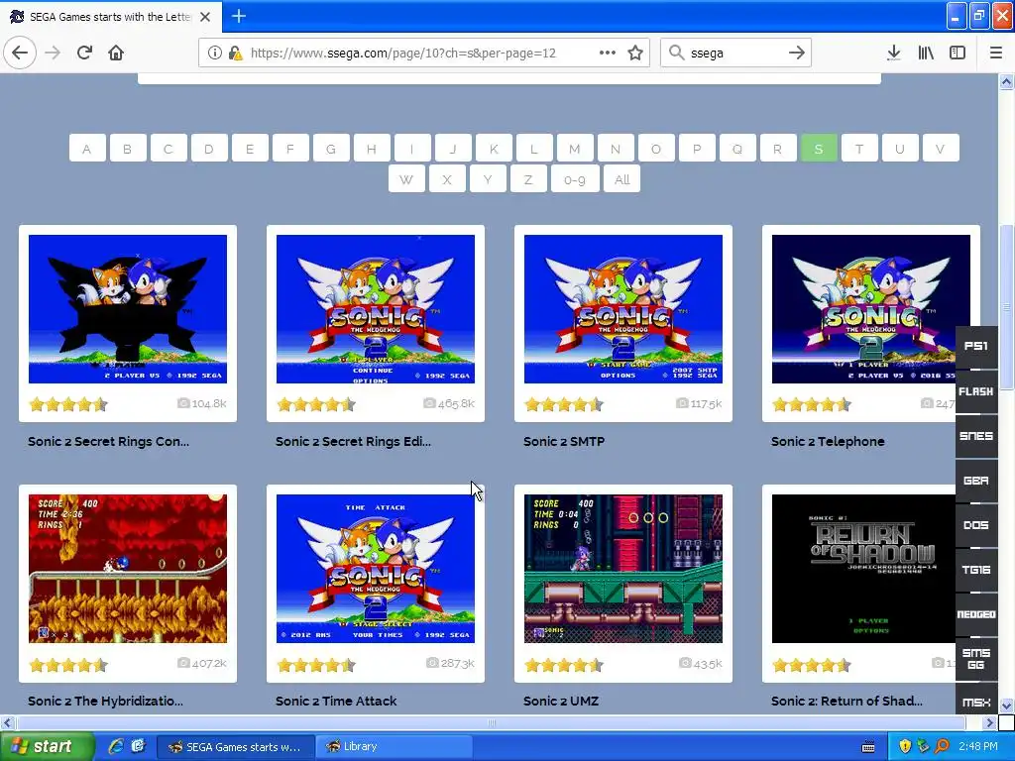The width and height of the screenshot is (1015, 761).
Task: Switch to the Library window in taskbar
Action: pos(393,746)
